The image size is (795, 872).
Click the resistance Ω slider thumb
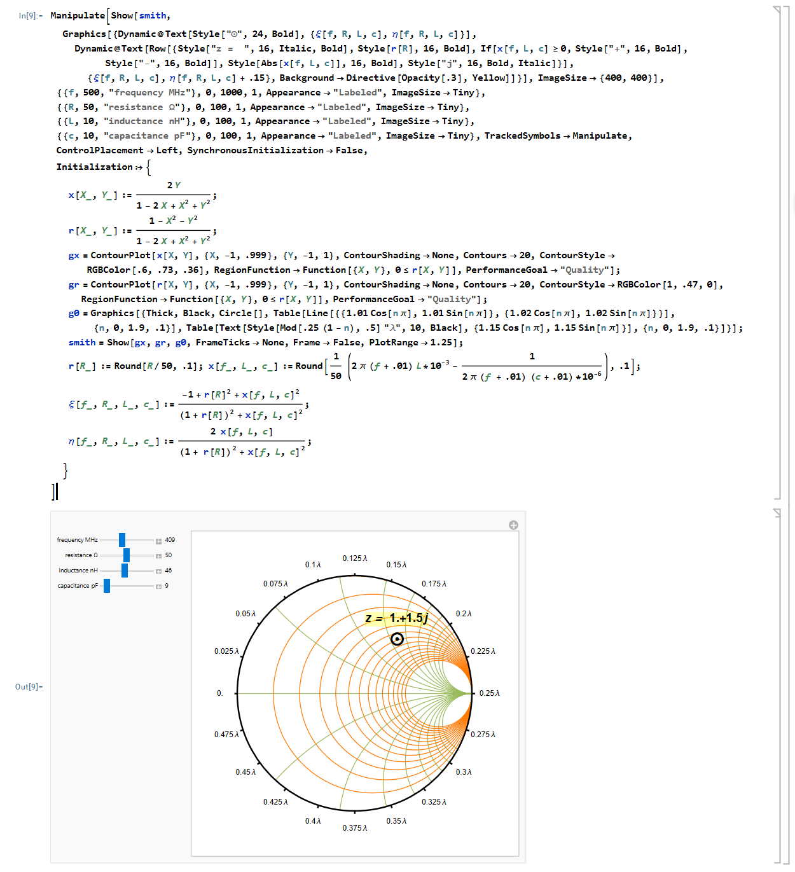coord(127,555)
